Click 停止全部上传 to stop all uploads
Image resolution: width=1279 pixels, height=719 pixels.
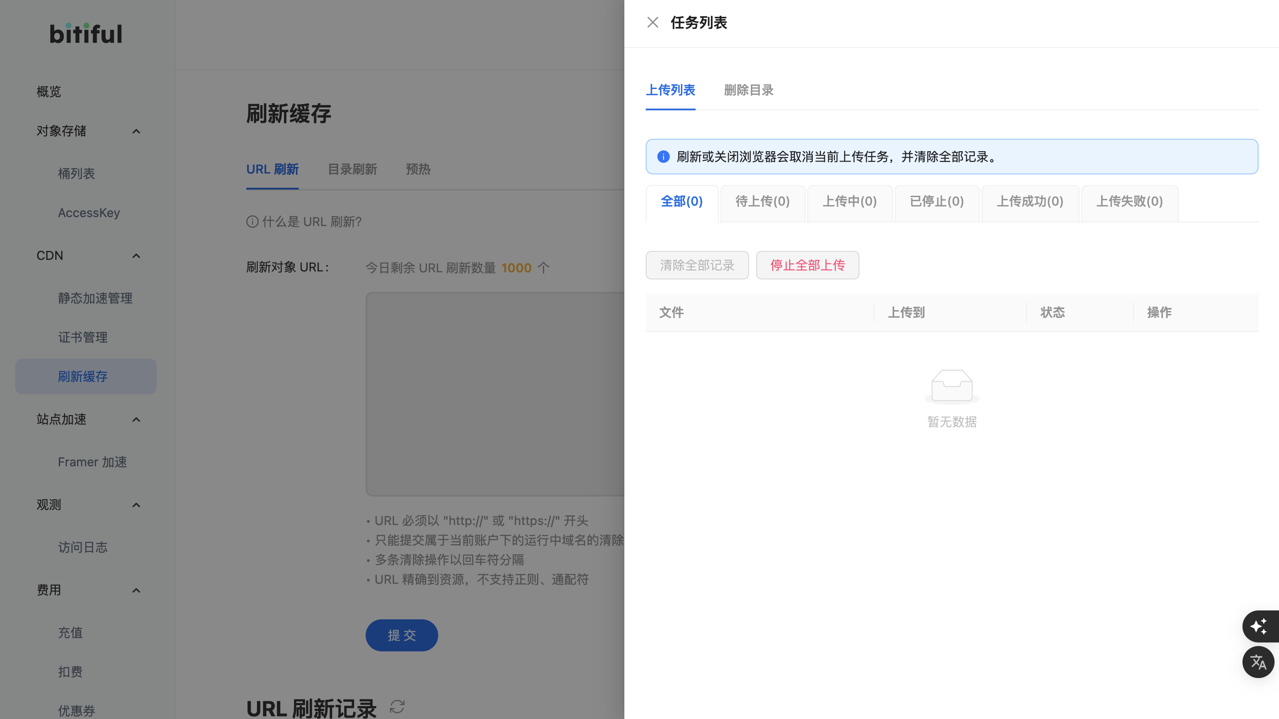[807, 265]
